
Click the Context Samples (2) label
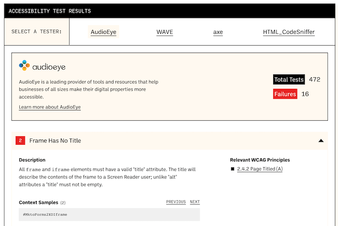coord(42,203)
